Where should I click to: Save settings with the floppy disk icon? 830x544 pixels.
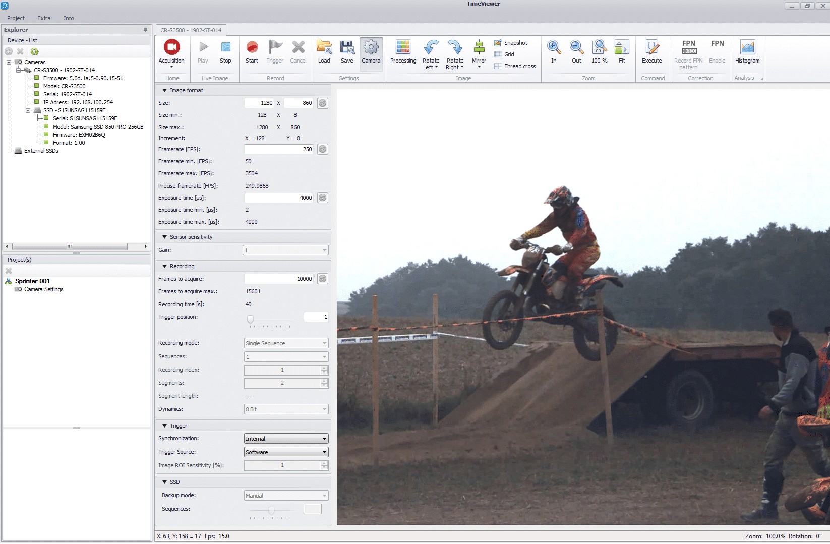347,47
